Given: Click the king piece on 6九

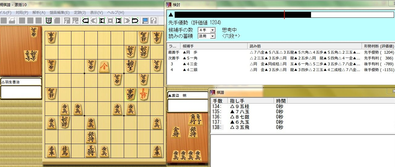Looking at the screenshot, I should pyautogui.click(x=91, y=151).
